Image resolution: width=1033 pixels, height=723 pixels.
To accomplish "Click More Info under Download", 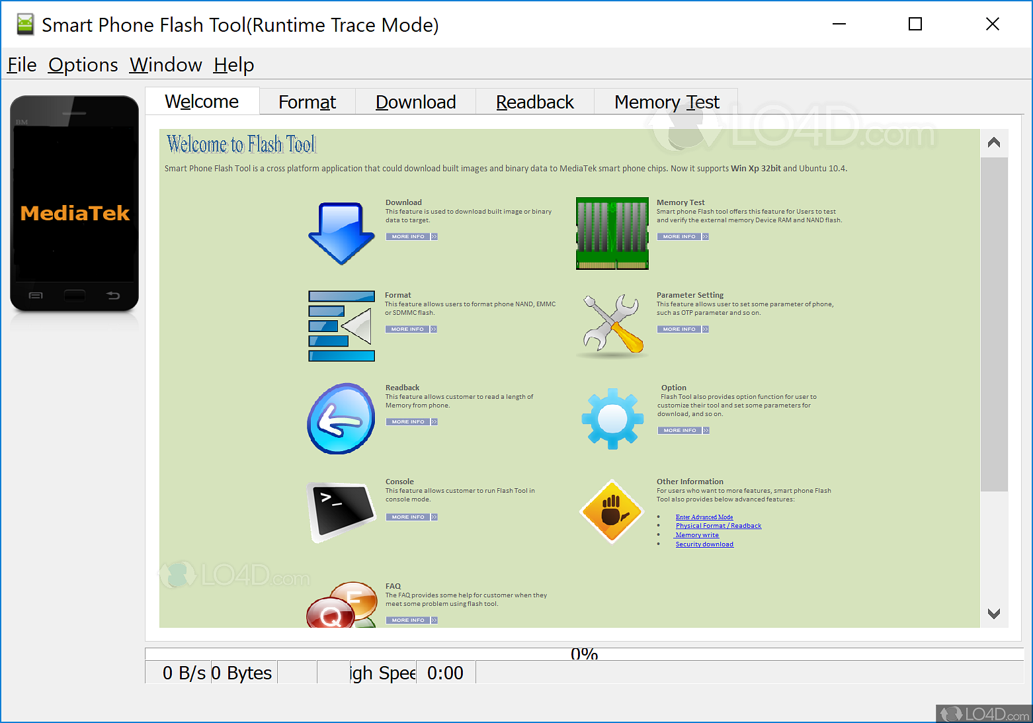I will point(411,237).
